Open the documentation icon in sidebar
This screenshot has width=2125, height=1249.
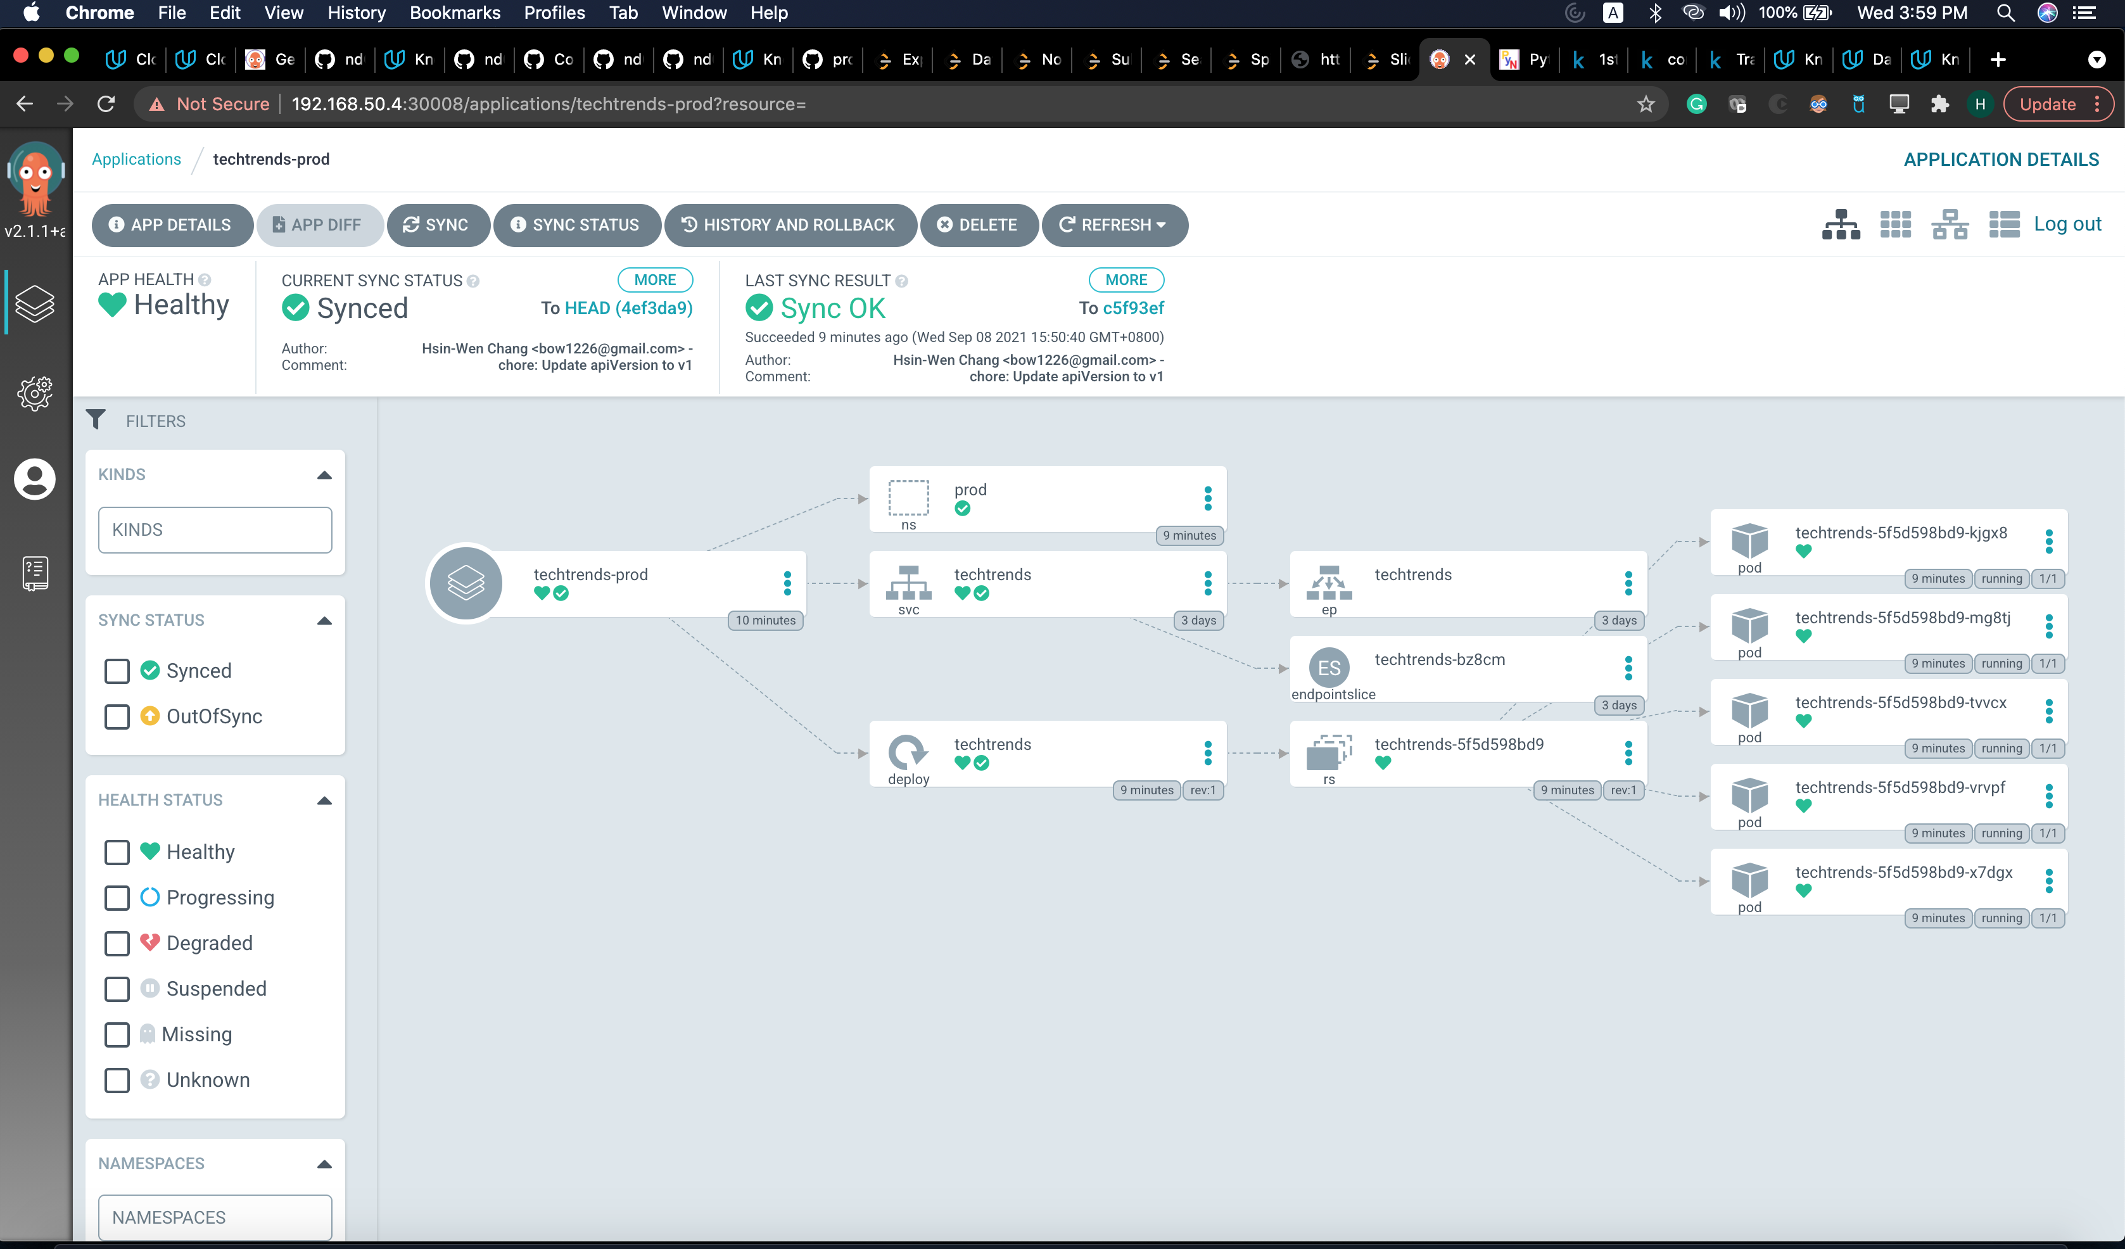(35, 573)
